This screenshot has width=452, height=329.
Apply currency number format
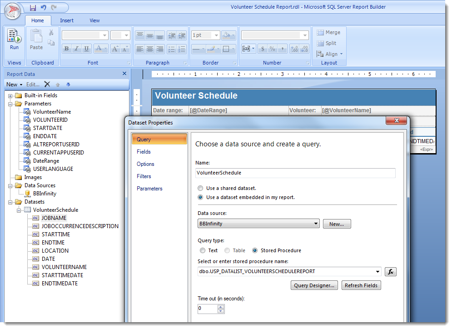point(262,49)
